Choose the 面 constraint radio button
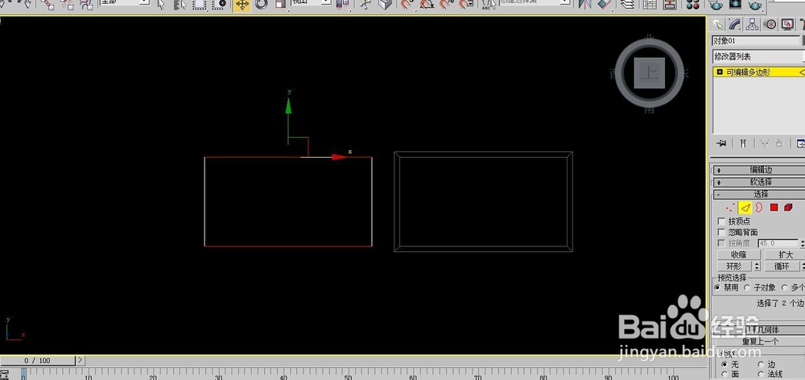The image size is (805, 380). (x=724, y=374)
